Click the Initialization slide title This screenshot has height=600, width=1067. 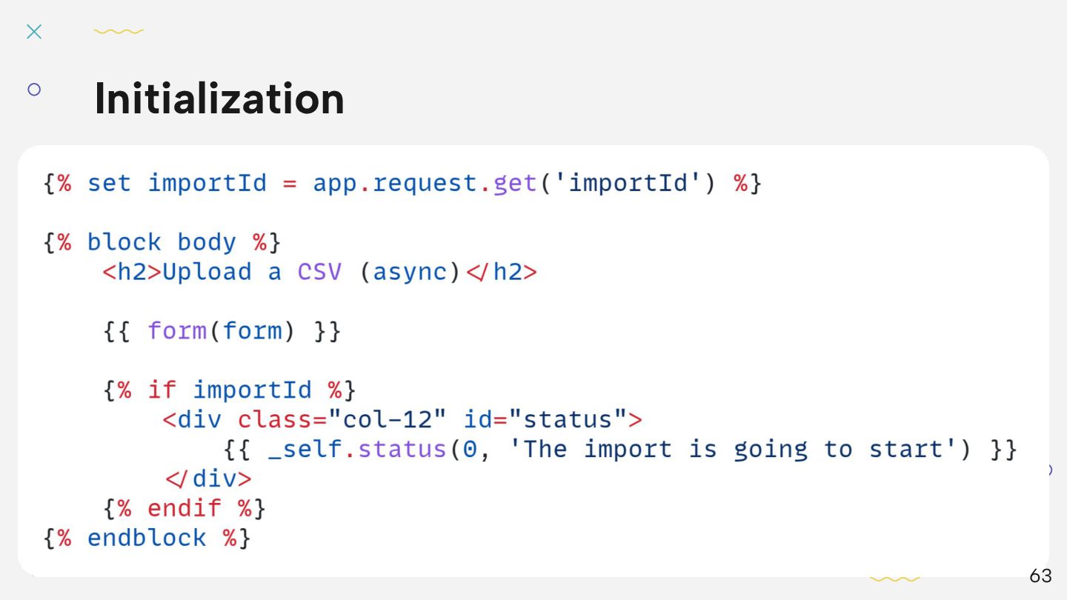[219, 98]
